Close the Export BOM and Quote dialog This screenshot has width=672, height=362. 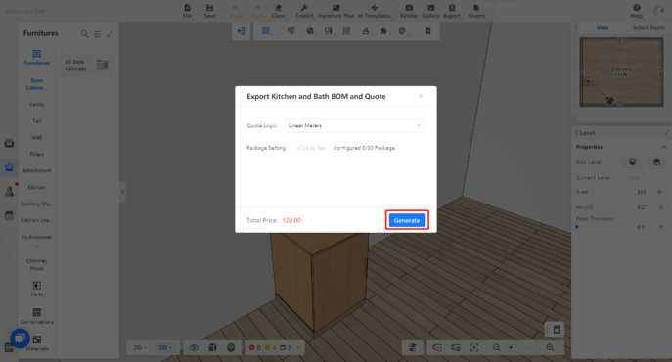pos(421,96)
